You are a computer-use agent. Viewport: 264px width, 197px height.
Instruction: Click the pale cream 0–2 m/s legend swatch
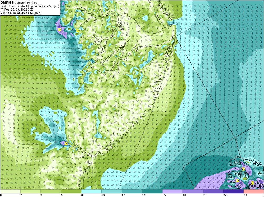pos(10,191)
